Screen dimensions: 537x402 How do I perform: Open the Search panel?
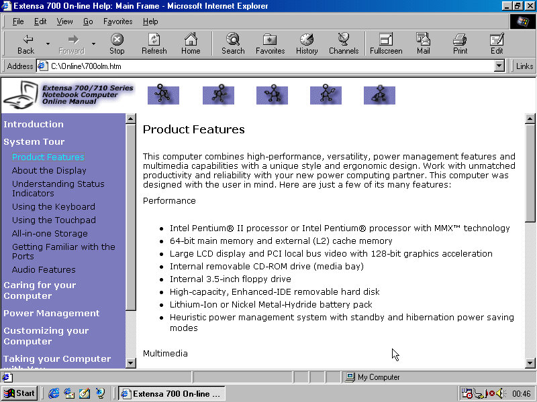pyautogui.click(x=232, y=44)
